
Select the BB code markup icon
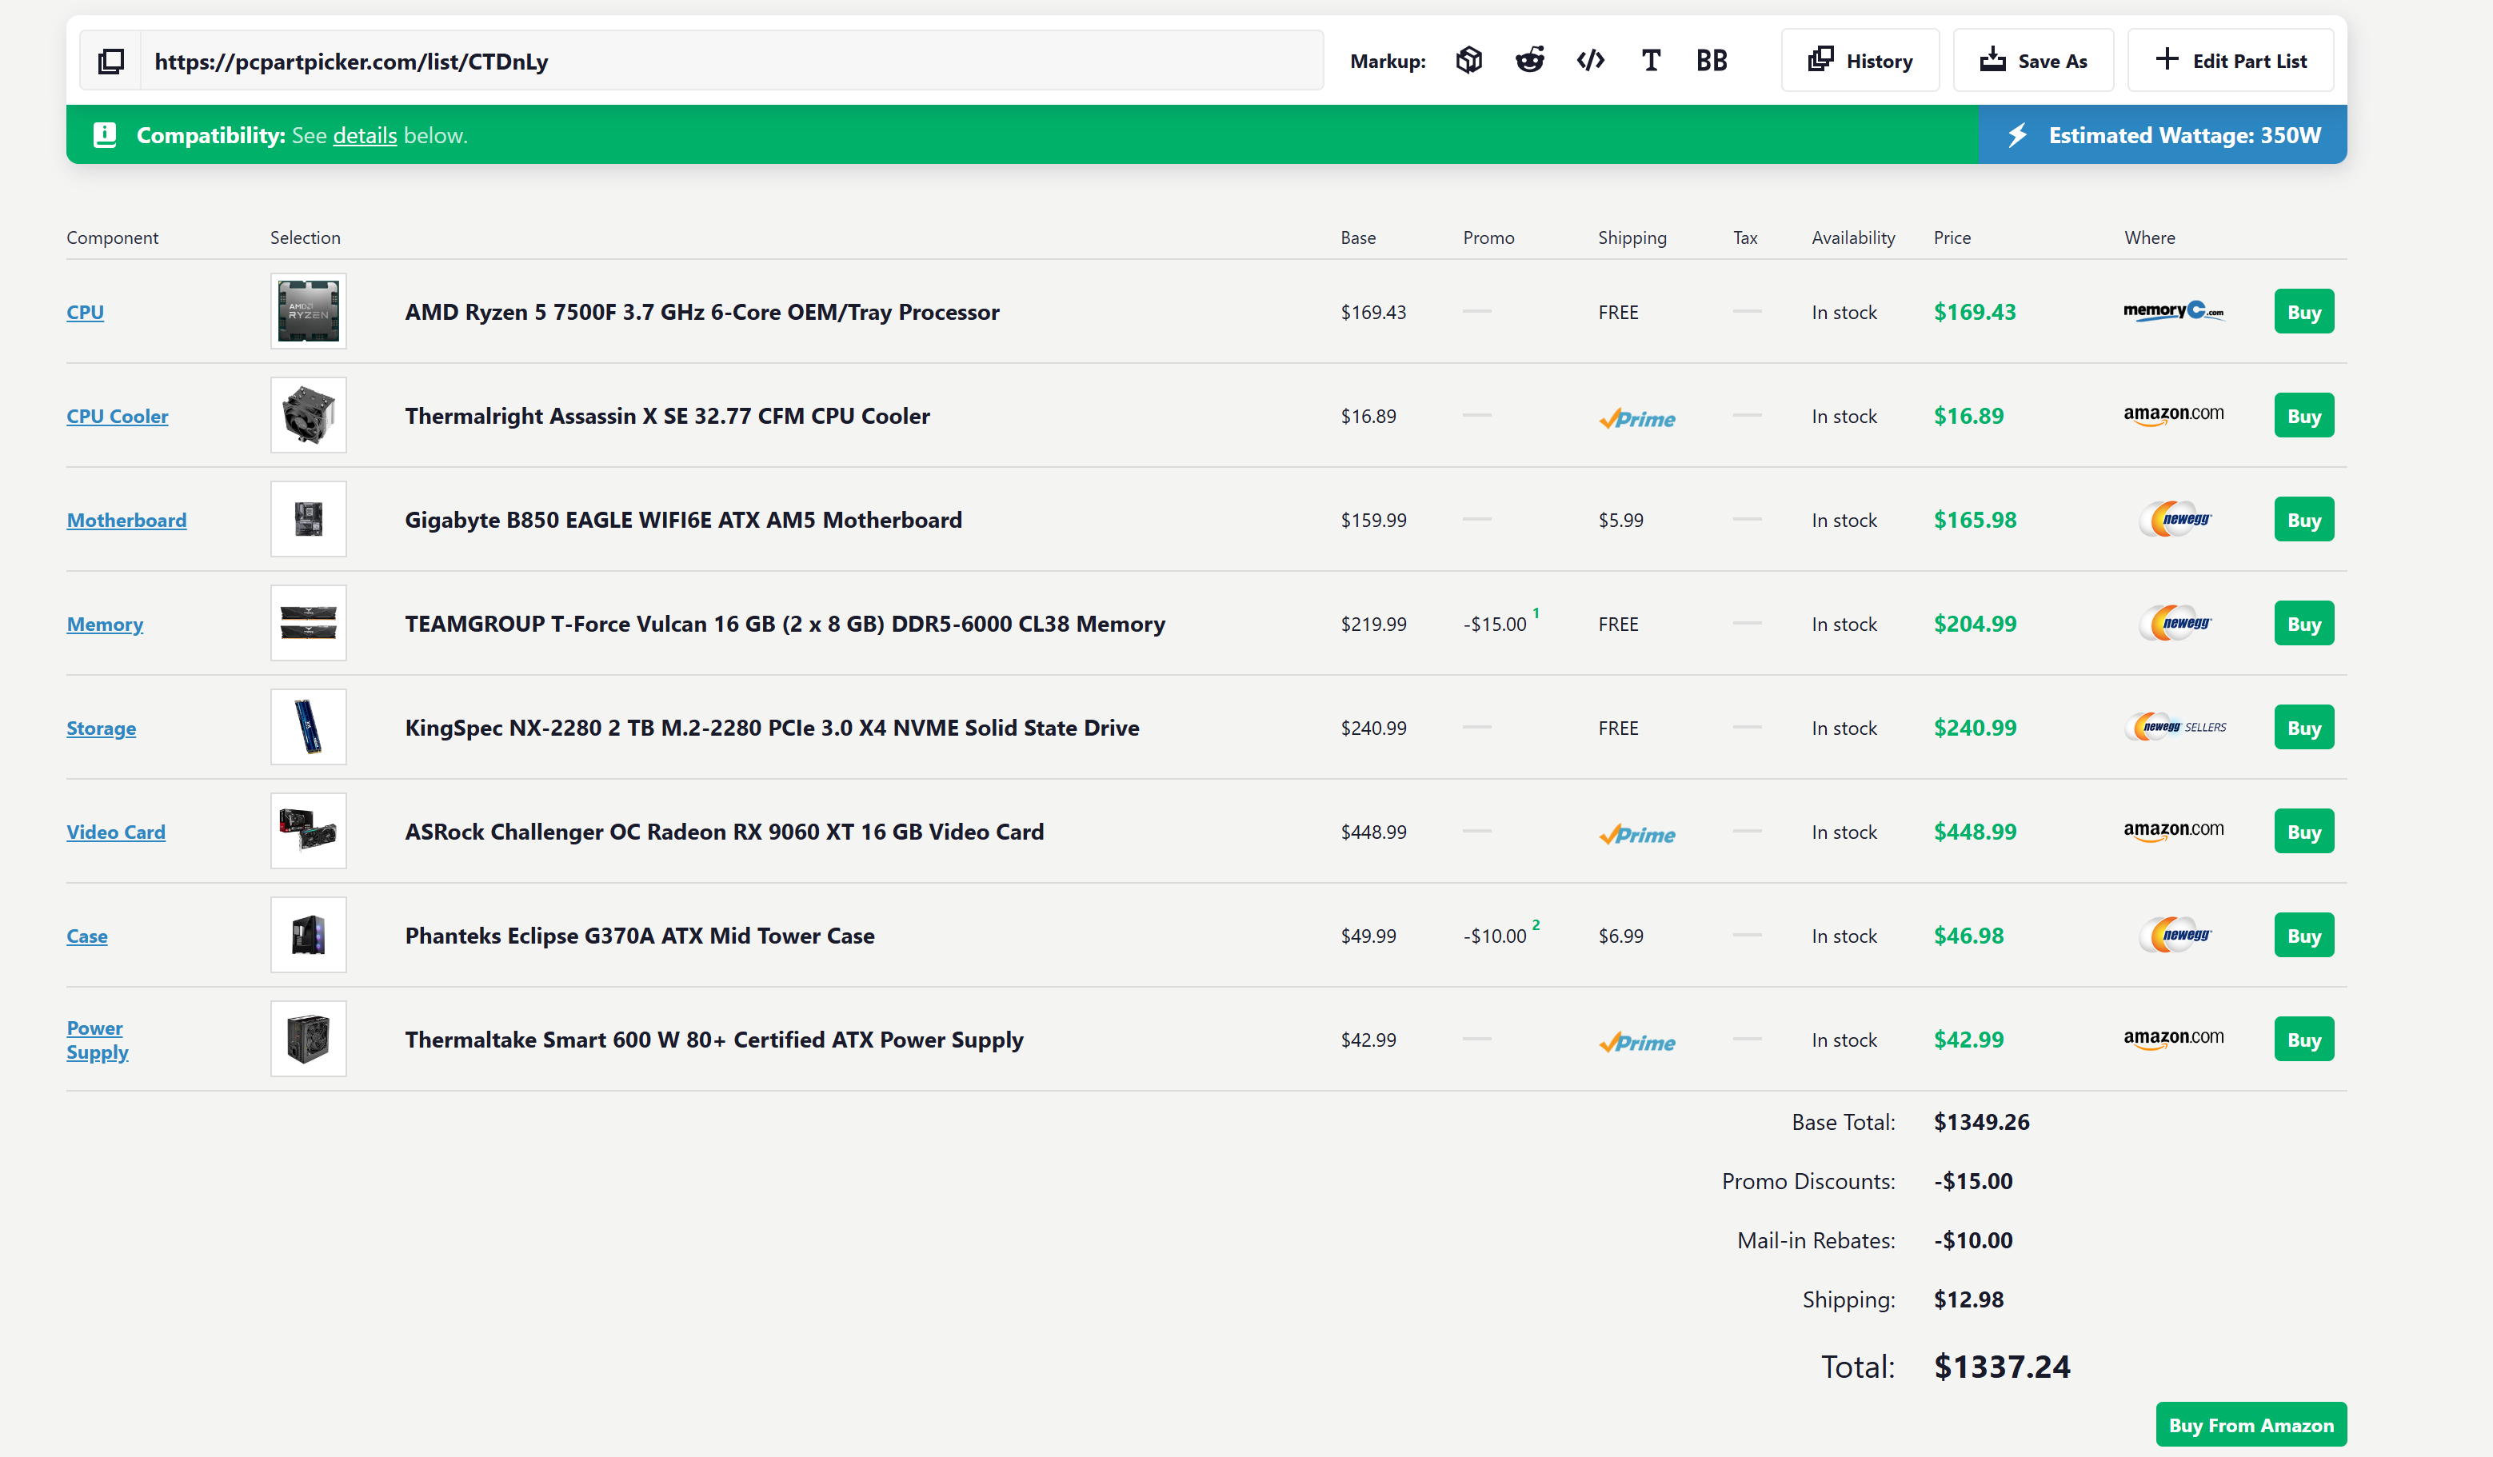pos(1712,60)
